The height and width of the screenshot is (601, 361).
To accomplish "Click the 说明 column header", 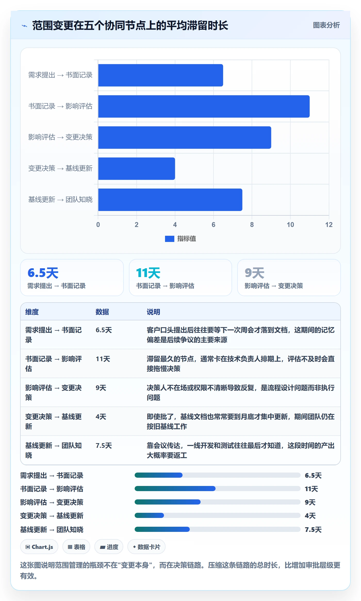I will point(153,312).
